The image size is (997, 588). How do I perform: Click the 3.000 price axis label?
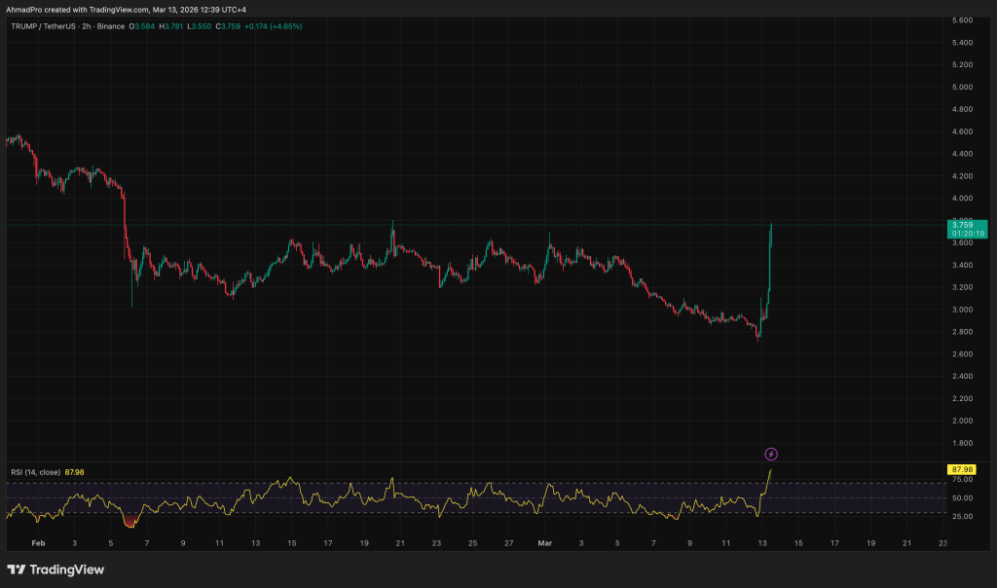(962, 310)
